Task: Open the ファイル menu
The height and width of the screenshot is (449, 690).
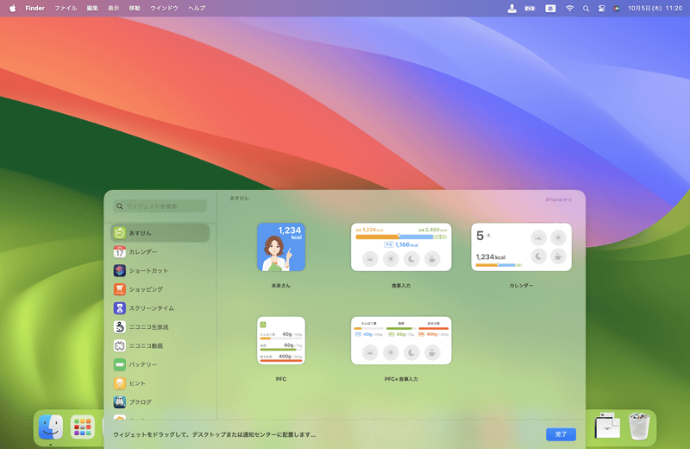Action: point(66,8)
